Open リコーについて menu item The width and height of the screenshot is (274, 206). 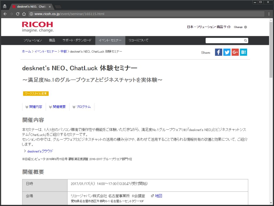[x=138, y=40]
